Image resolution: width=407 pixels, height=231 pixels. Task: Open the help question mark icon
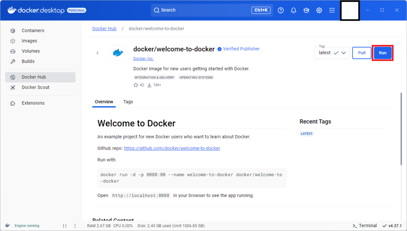281,10
